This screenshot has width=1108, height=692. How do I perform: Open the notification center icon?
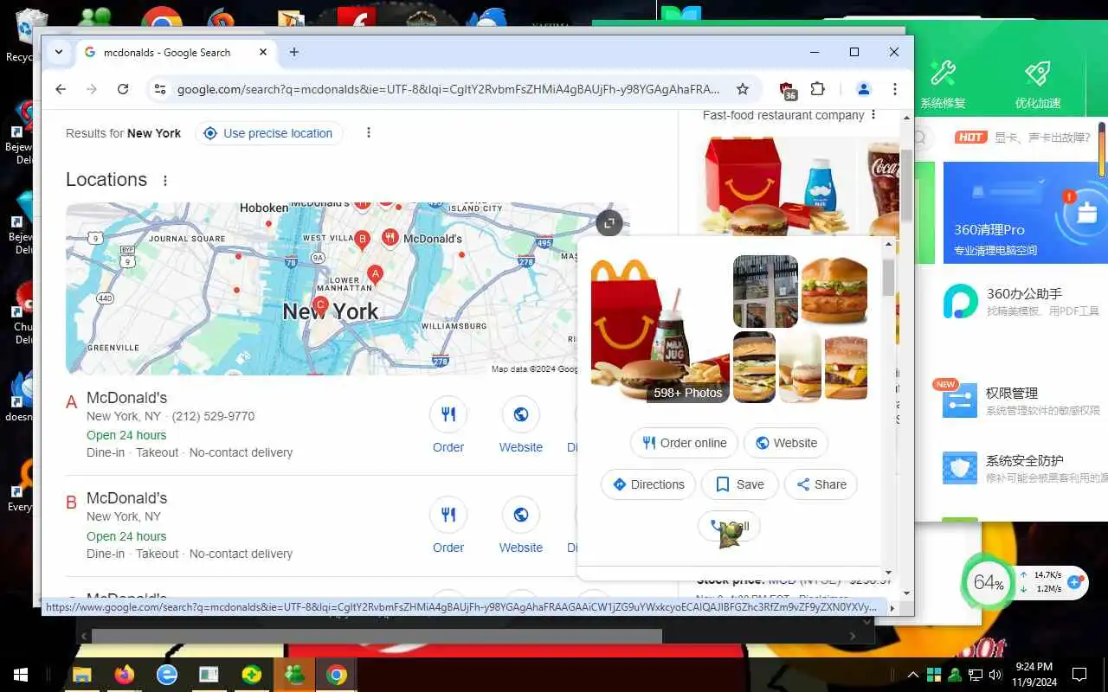(1079, 675)
